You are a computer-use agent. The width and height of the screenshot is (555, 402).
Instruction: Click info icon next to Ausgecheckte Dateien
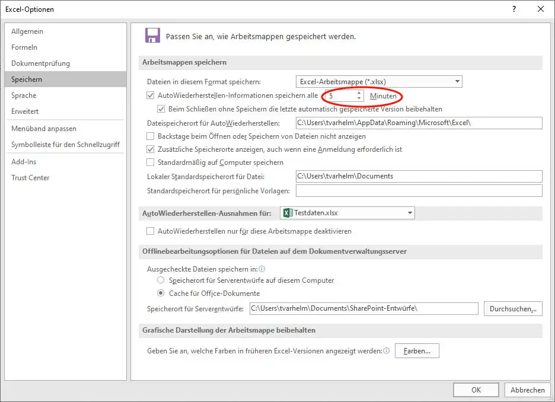262,269
